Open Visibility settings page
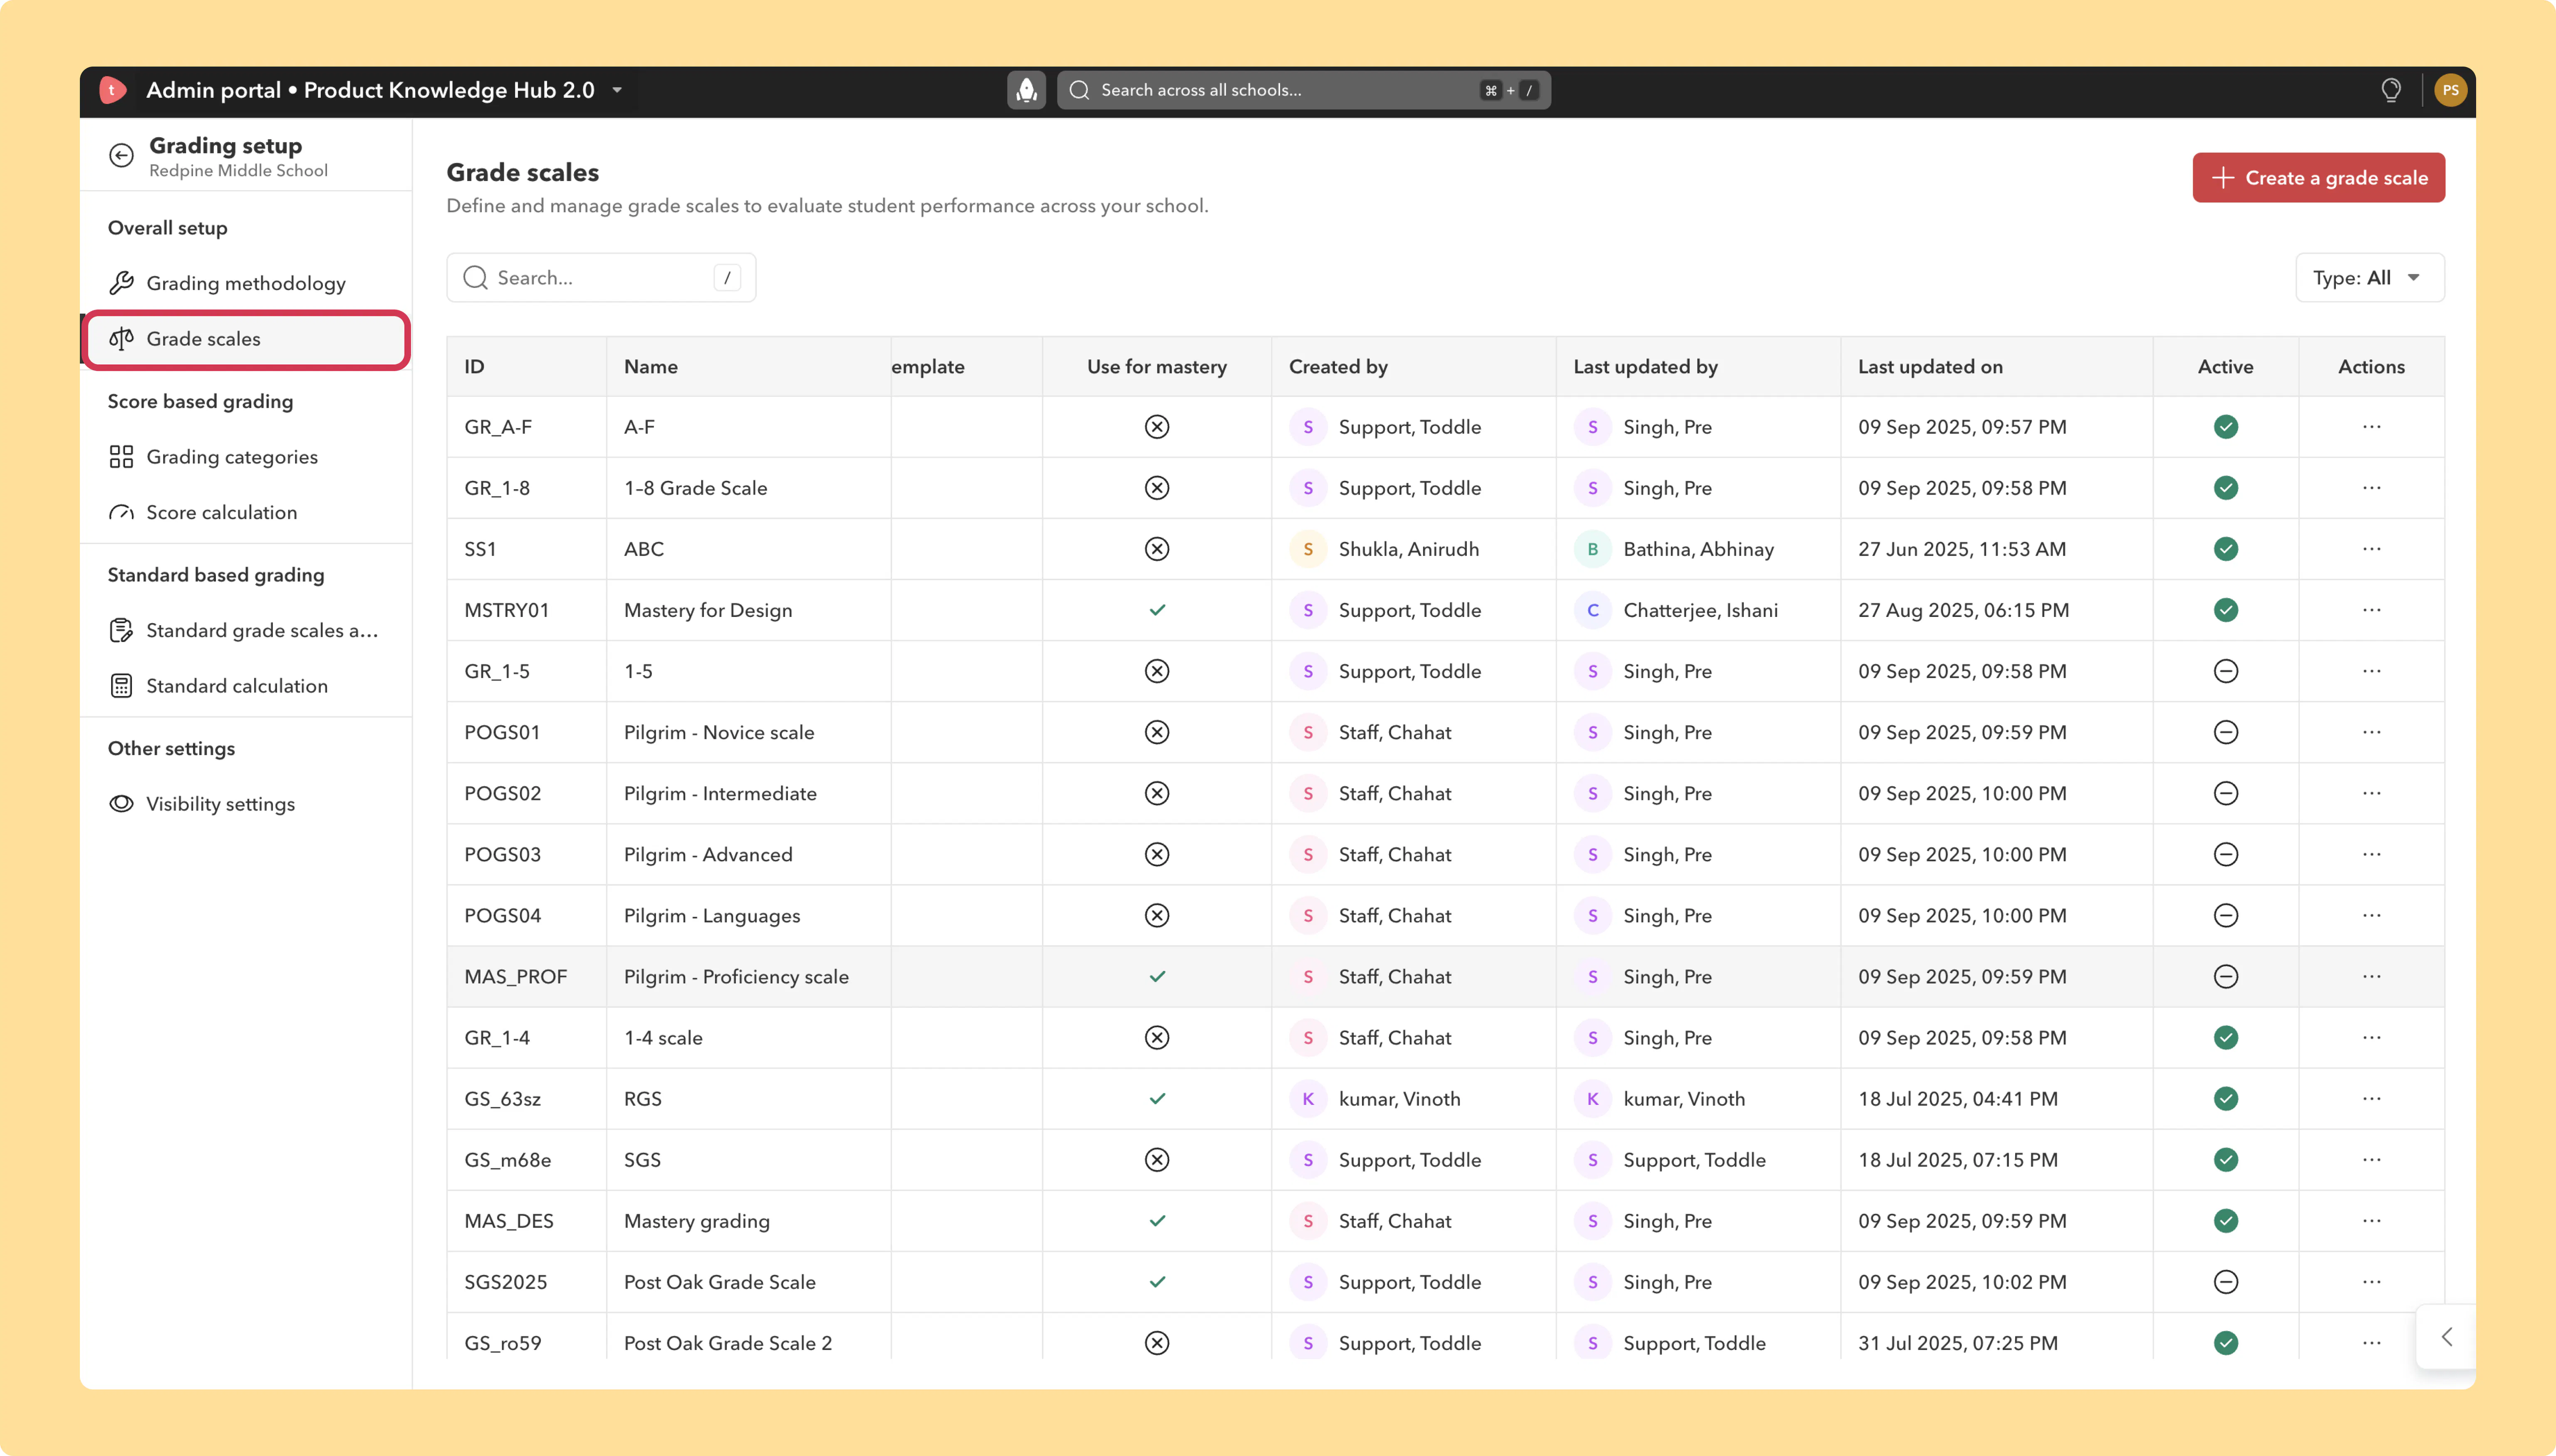2556x1456 pixels. click(x=246, y=804)
